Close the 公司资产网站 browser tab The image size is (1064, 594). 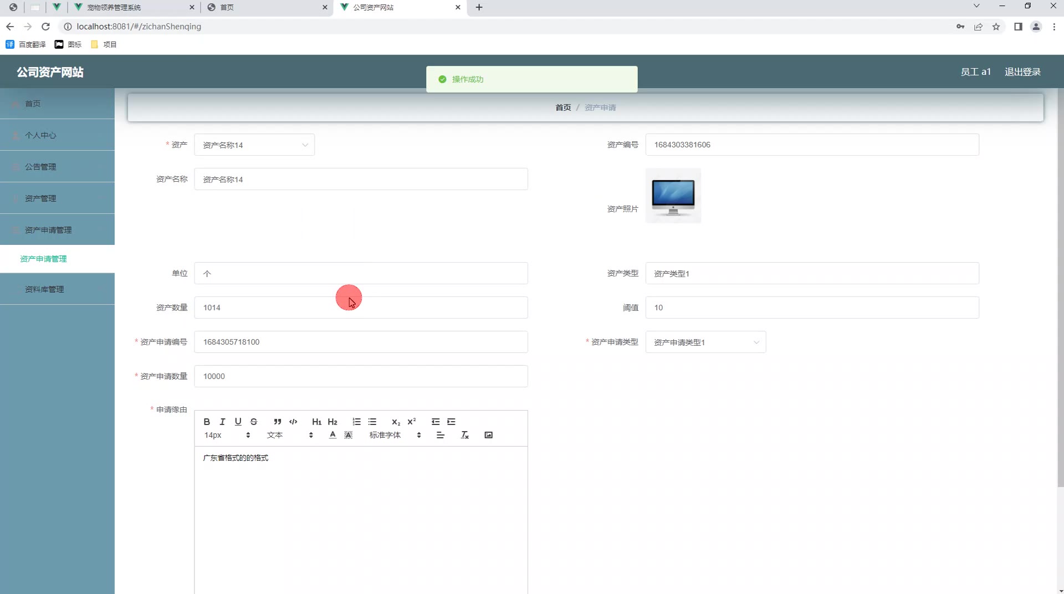point(458,7)
